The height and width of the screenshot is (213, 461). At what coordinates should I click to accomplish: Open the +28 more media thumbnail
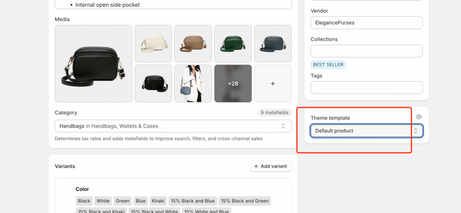(x=233, y=84)
